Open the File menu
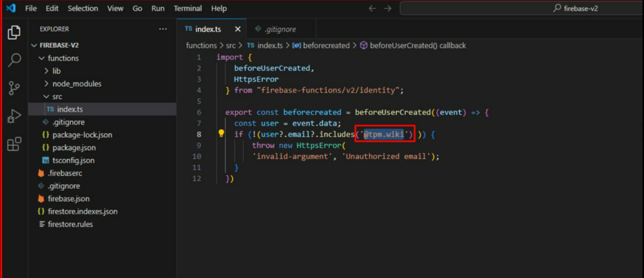The width and height of the screenshot is (644, 278). pyautogui.click(x=31, y=8)
